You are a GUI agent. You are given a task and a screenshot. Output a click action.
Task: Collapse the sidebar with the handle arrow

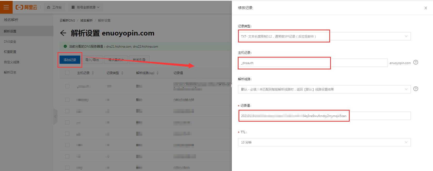point(55,116)
